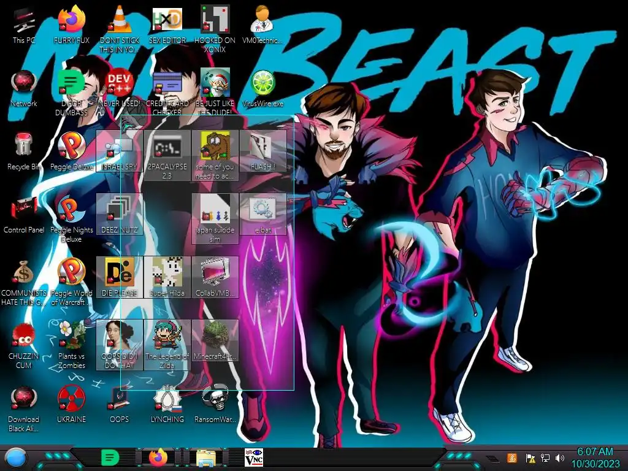This screenshot has width=628, height=471.
Task: Select the VLC cone desktop shortcut
Action: [x=120, y=30]
